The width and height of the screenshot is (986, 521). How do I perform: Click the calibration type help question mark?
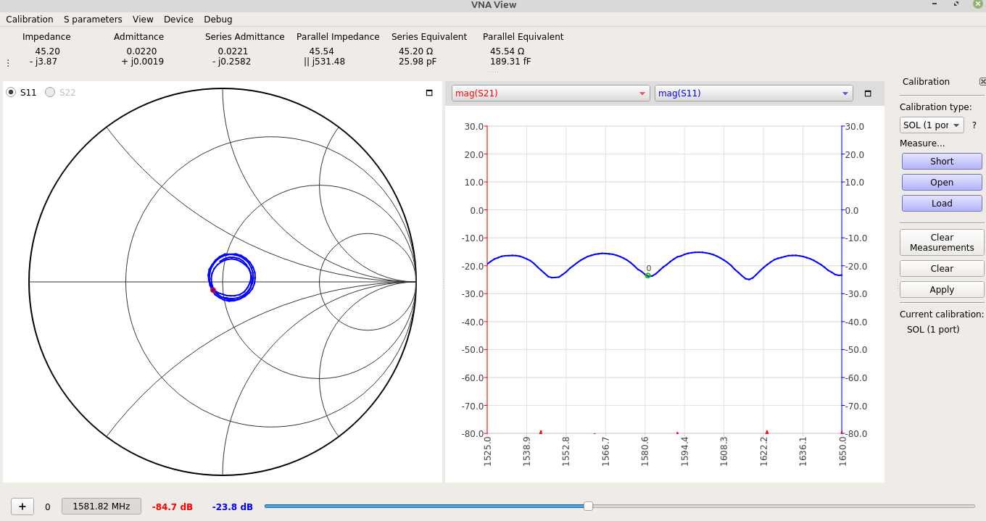coord(974,125)
